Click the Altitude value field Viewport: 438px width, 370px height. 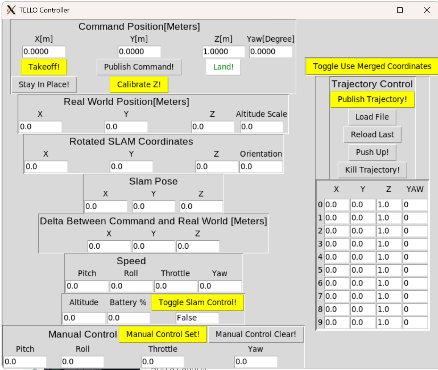[84, 318]
